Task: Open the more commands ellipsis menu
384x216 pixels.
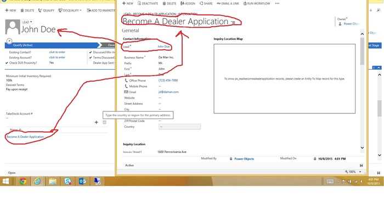Action: (277, 3)
